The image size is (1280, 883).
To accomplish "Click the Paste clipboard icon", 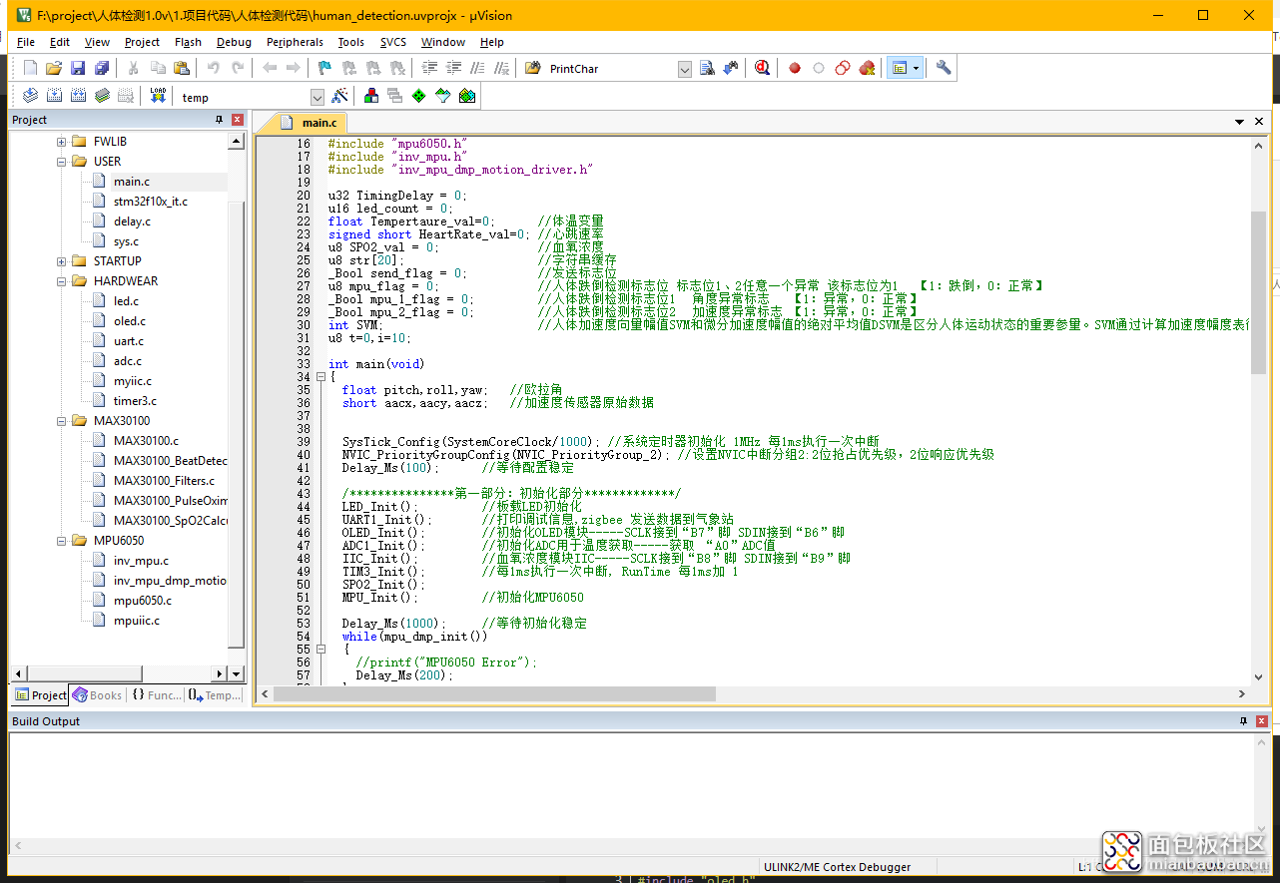I will click(181, 68).
